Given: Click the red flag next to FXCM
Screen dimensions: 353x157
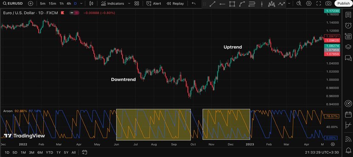Looking at the screenshot, I should pyautogui.click(x=63, y=13).
